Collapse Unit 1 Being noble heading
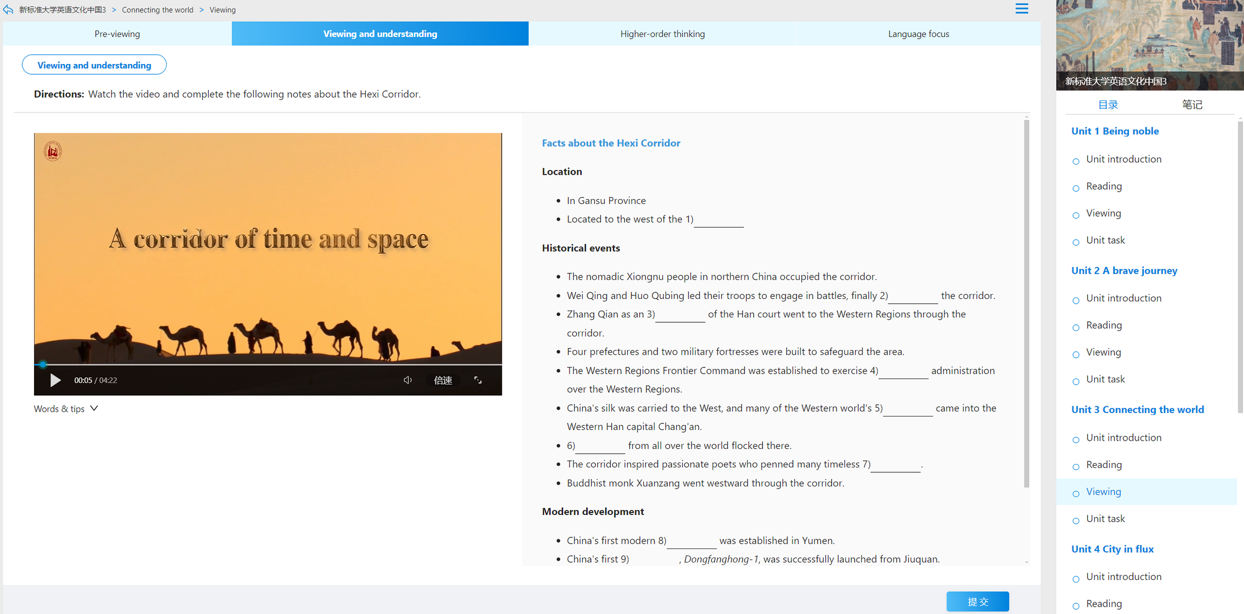Viewport: 1244px width, 614px height. click(x=1115, y=131)
